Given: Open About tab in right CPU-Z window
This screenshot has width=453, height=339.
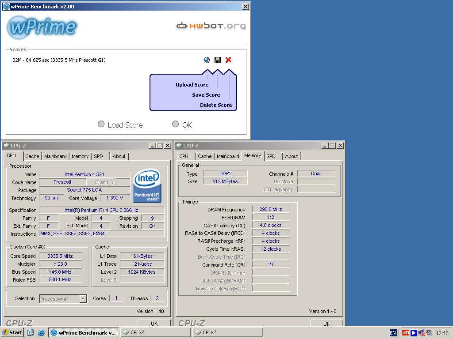Looking at the screenshot, I should point(291,156).
